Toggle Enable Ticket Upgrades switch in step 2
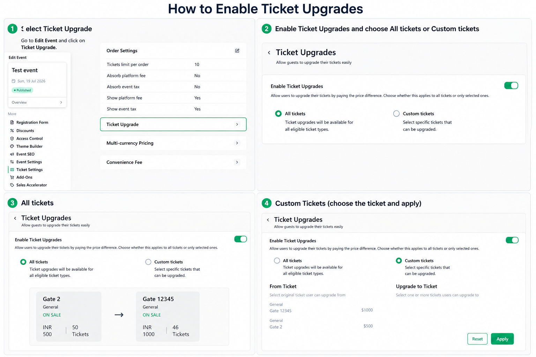The height and width of the screenshot is (357, 536). (x=511, y=85)
